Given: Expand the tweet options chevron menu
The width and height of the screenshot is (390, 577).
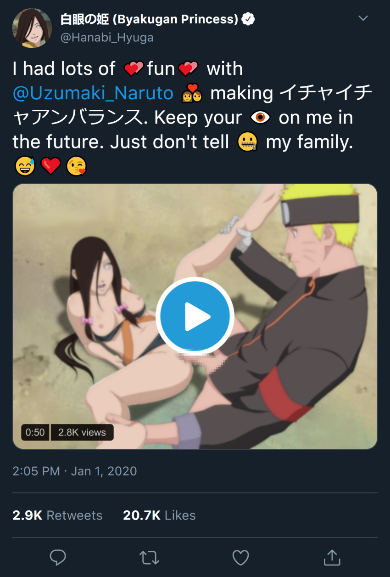Looking at the screenshot, I should pos(363,18).
